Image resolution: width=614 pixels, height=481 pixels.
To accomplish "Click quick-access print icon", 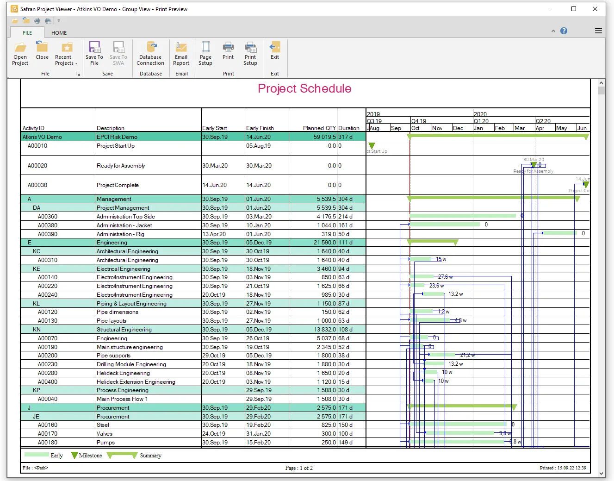I will (37, 20).
